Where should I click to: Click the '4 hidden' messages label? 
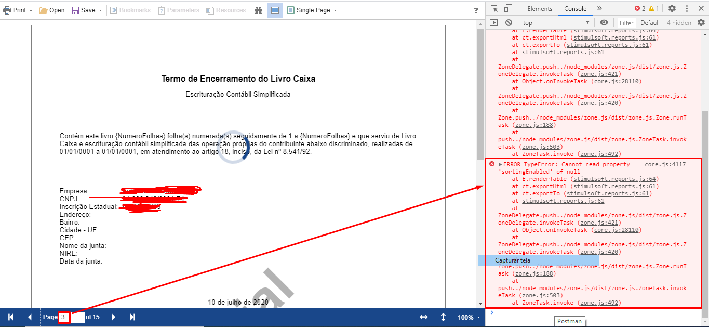coord(679,23)
